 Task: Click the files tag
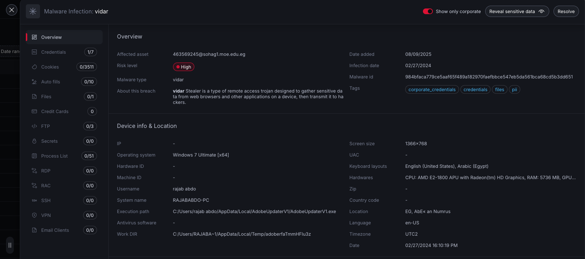click(x=500, y=89)
